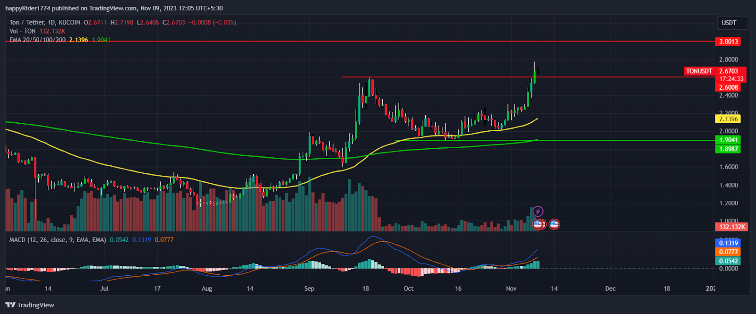Click the Oct label on time axis
The height and width of the screenshot is (314, 756).
(x=409, y=289)
